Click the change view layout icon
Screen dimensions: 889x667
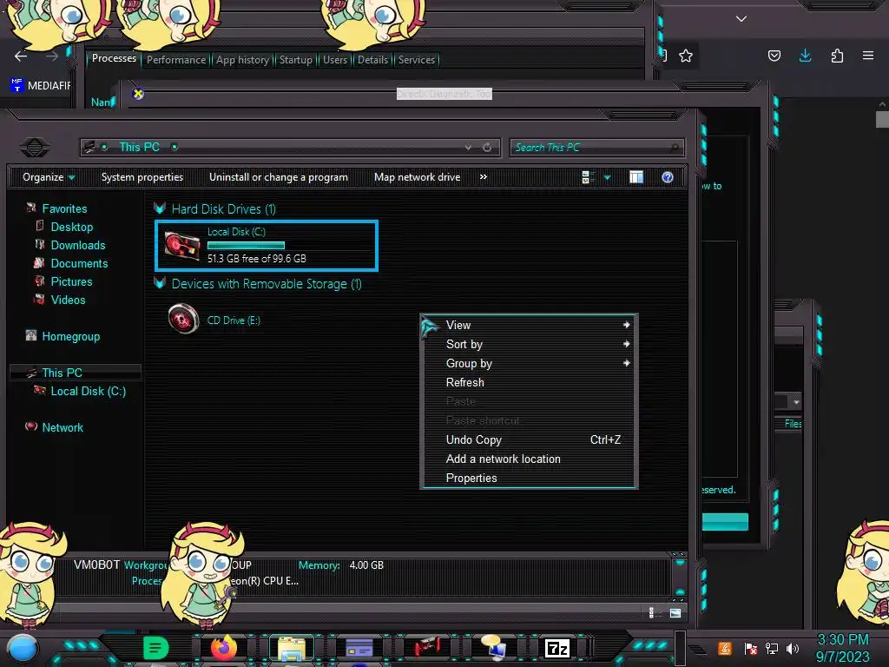[589, 177]
